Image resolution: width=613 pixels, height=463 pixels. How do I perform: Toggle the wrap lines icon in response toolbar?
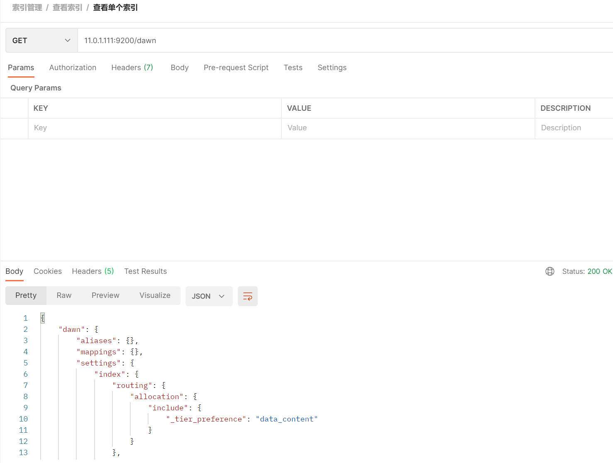[247, 296]
